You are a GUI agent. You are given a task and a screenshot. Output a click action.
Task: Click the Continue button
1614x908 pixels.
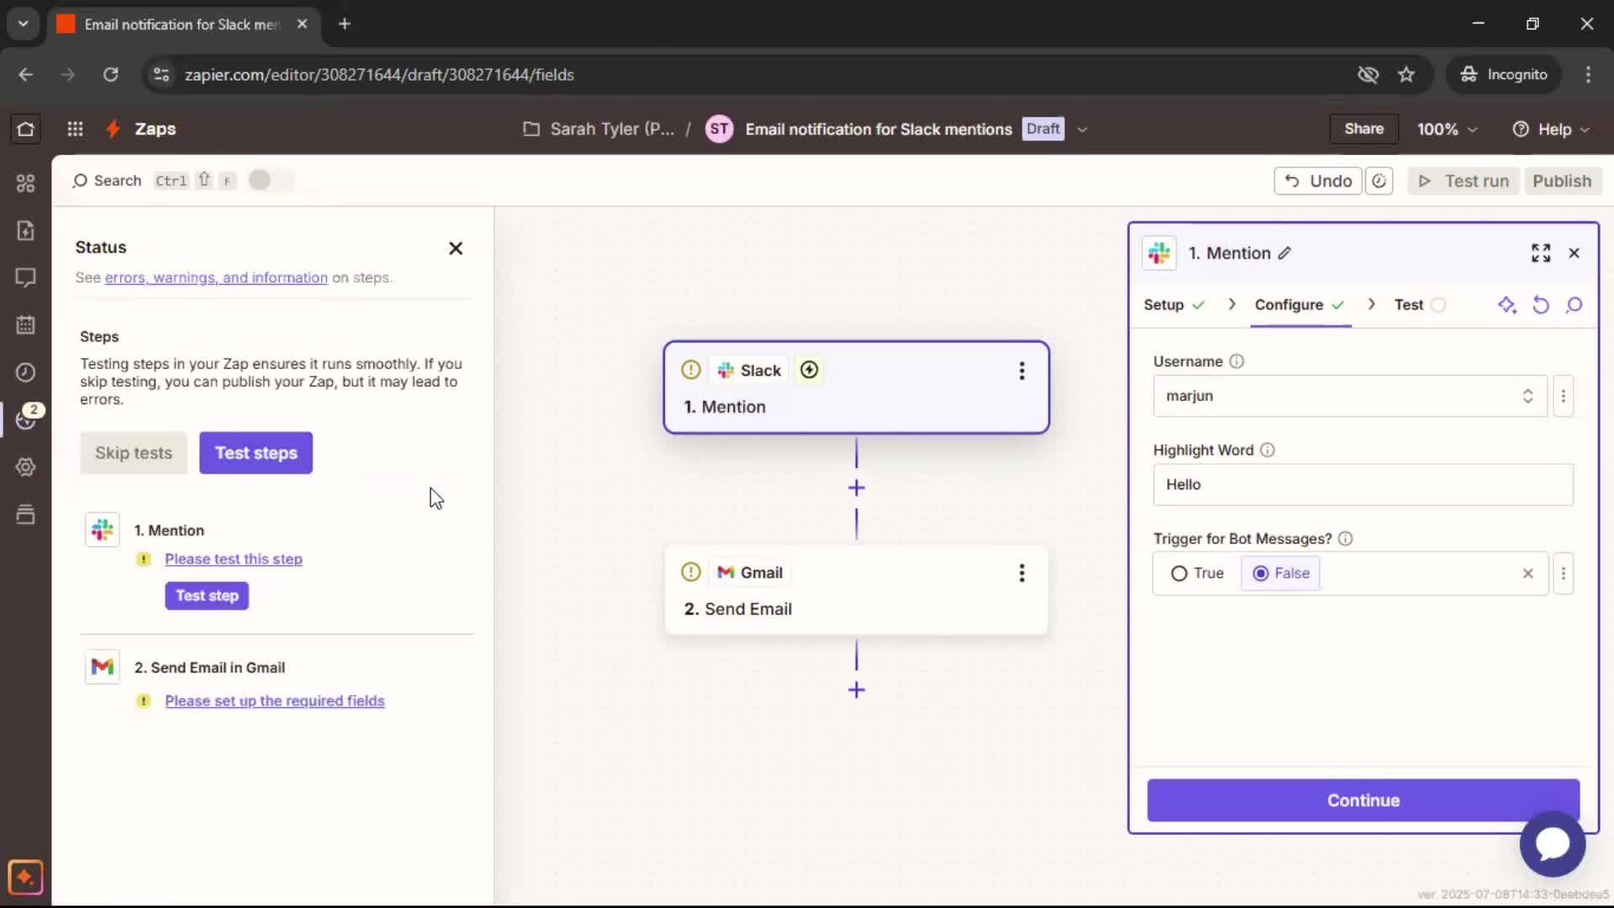coord(1363,800)
